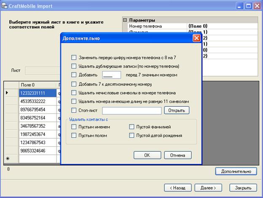
Task: Enable the 'Стоп-лист' checkbox
Action: pyautogui.click(x=74, y=110)
